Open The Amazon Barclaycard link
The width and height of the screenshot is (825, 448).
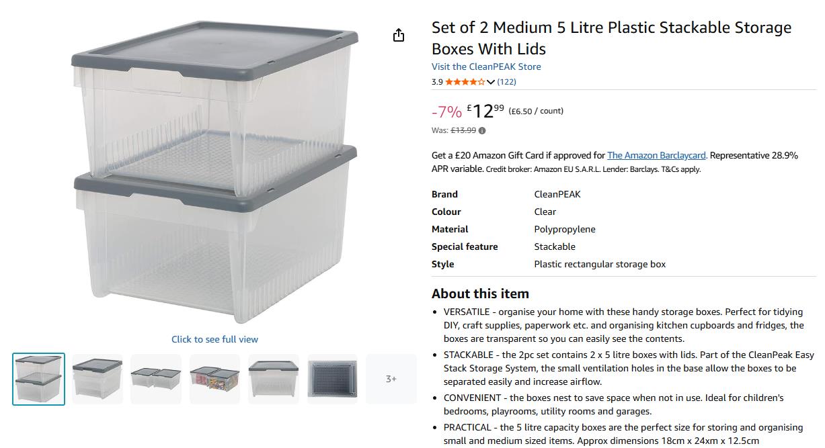tap(657, 155)
